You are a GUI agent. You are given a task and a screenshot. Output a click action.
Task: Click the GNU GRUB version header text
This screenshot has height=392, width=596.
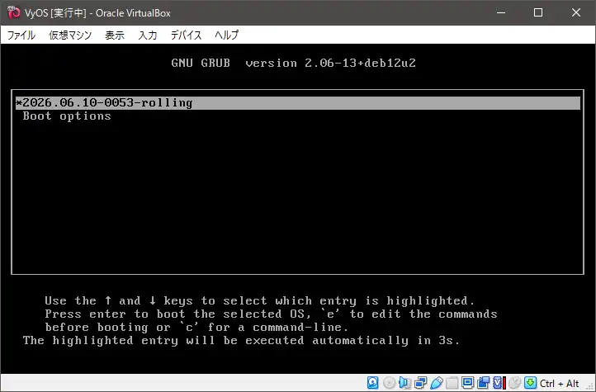(293, 63)
